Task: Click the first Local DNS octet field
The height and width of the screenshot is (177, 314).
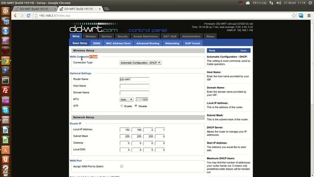Action: coord(125,149)
